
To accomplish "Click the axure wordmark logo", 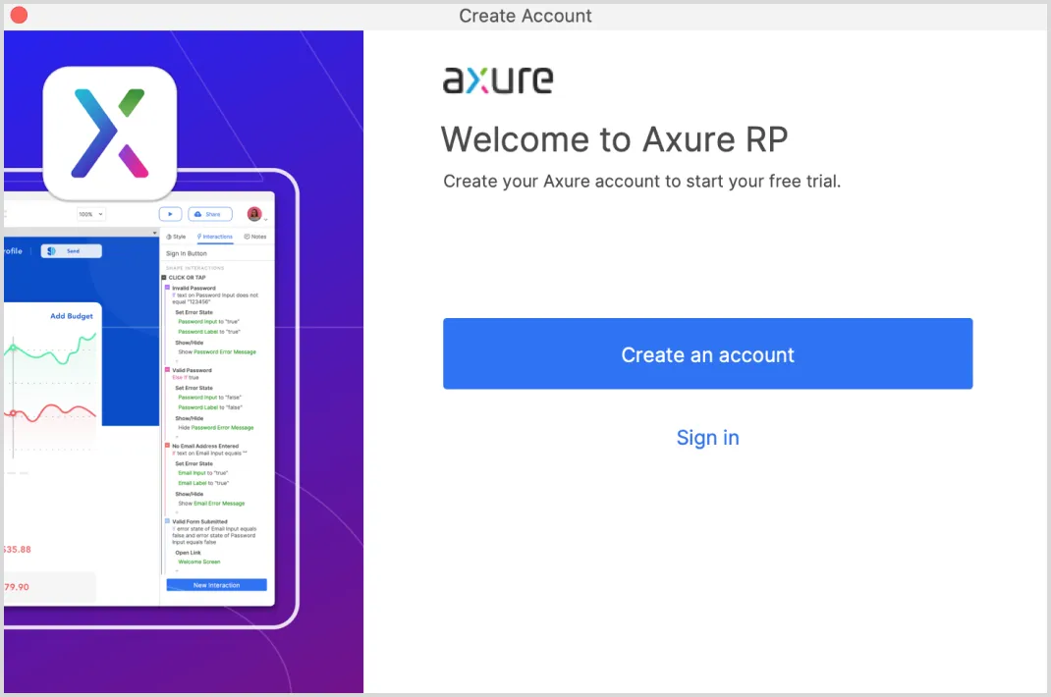I will (x=498, y=80).
